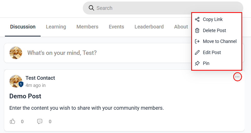
Task: Switch to the Learning tab
Action: pos(56,27)
